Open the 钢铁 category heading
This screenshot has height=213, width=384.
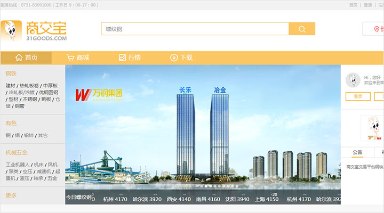tap(11, 73)
